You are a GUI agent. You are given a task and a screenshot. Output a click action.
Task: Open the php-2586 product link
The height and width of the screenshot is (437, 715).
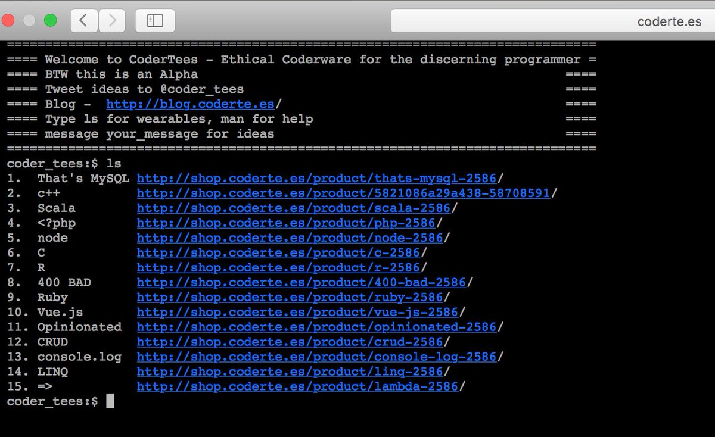click(286, 223)
